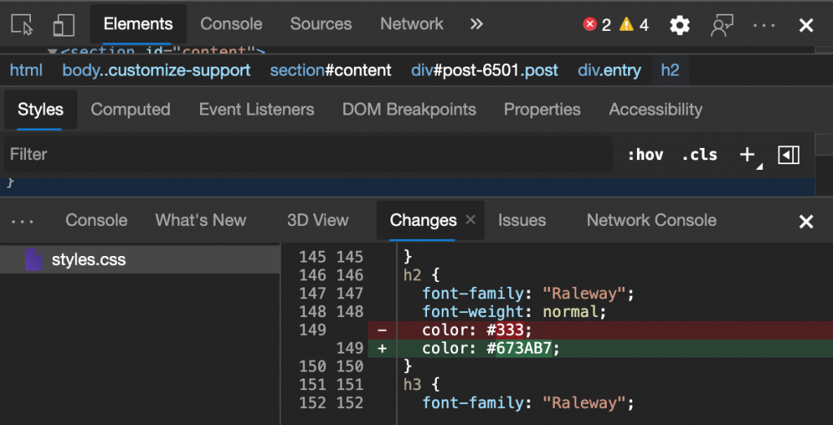Toggle the :hov element state panel

pos(645,155)
